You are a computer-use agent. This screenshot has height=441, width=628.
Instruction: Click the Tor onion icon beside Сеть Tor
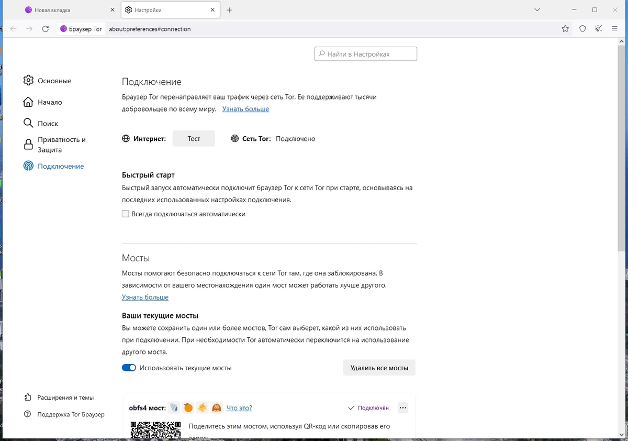coord(235,139)
